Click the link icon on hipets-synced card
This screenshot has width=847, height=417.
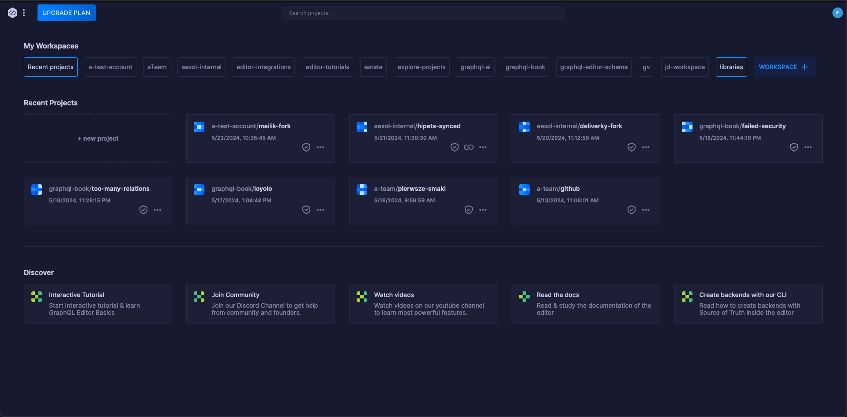point(469,147)
